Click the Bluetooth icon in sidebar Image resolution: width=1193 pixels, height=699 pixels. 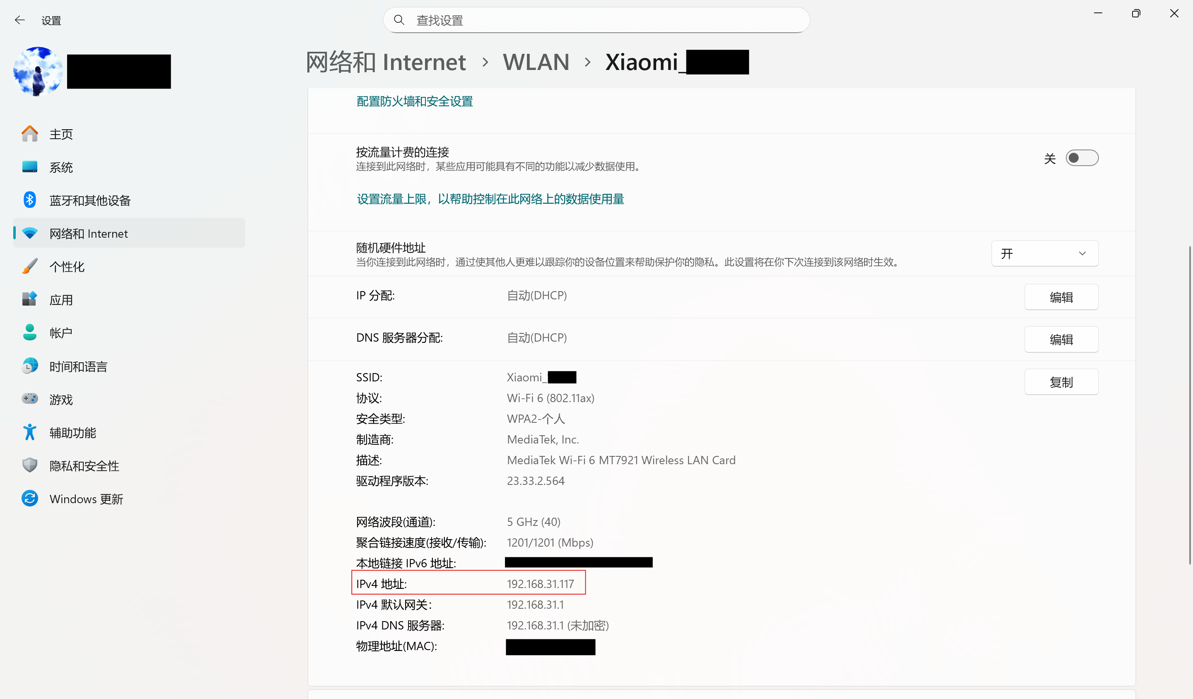[29, 200]
